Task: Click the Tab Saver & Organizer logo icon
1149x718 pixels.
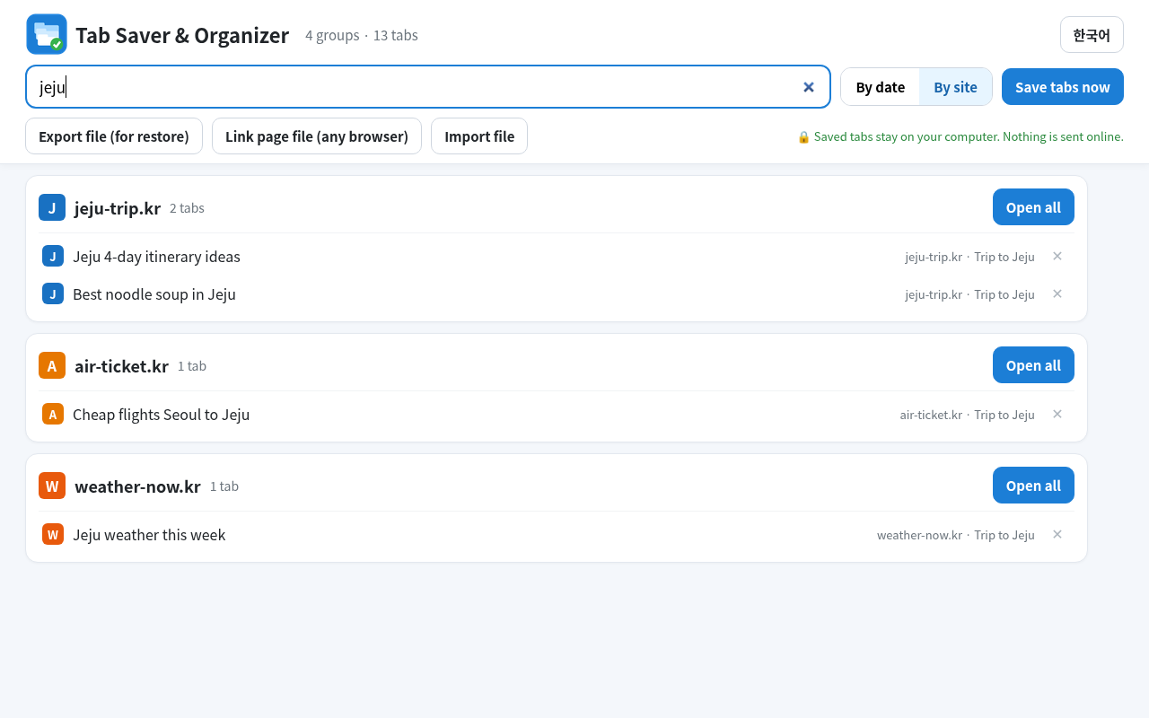Action: tap(47, 34)
